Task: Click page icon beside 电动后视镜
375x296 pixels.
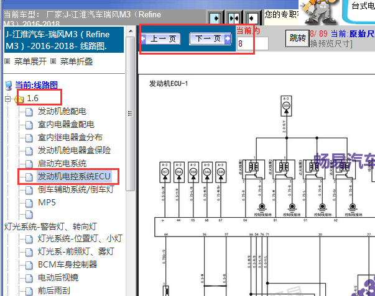Action: [29, 278]
